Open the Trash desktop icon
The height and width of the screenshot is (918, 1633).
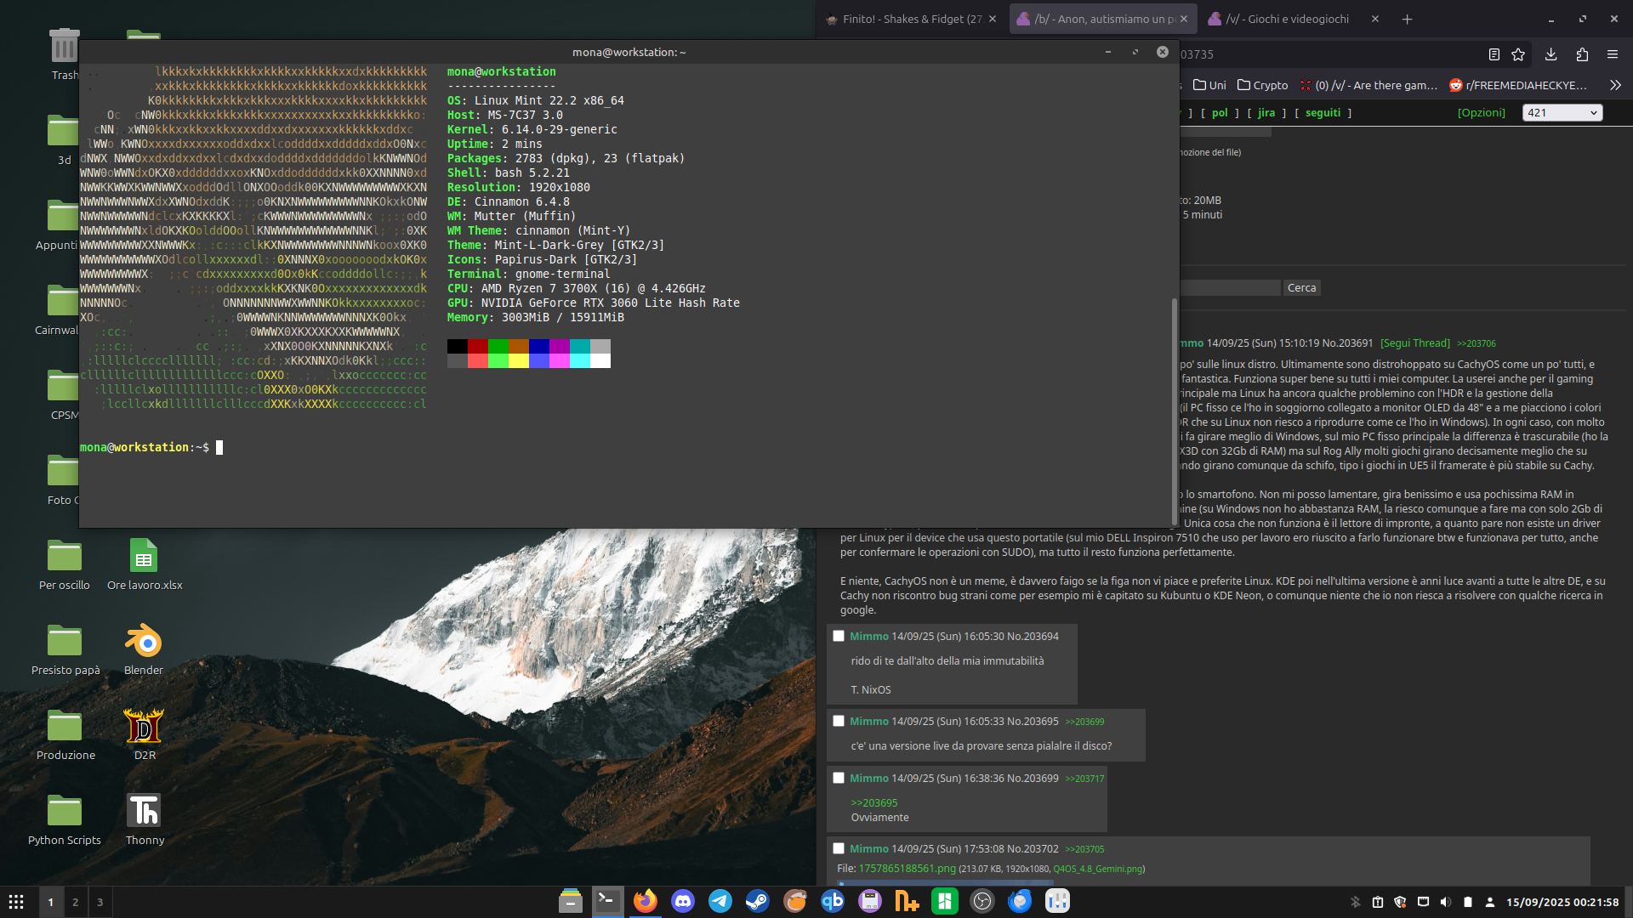pyautogui.click(x=65, y=54)
